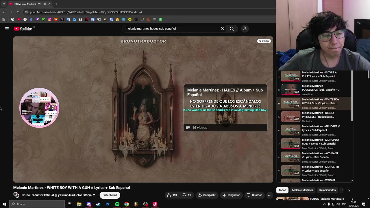The height and width of the screenshot is (208, 370).
Task: Open more actions three-dot menu
Action: 270,195
